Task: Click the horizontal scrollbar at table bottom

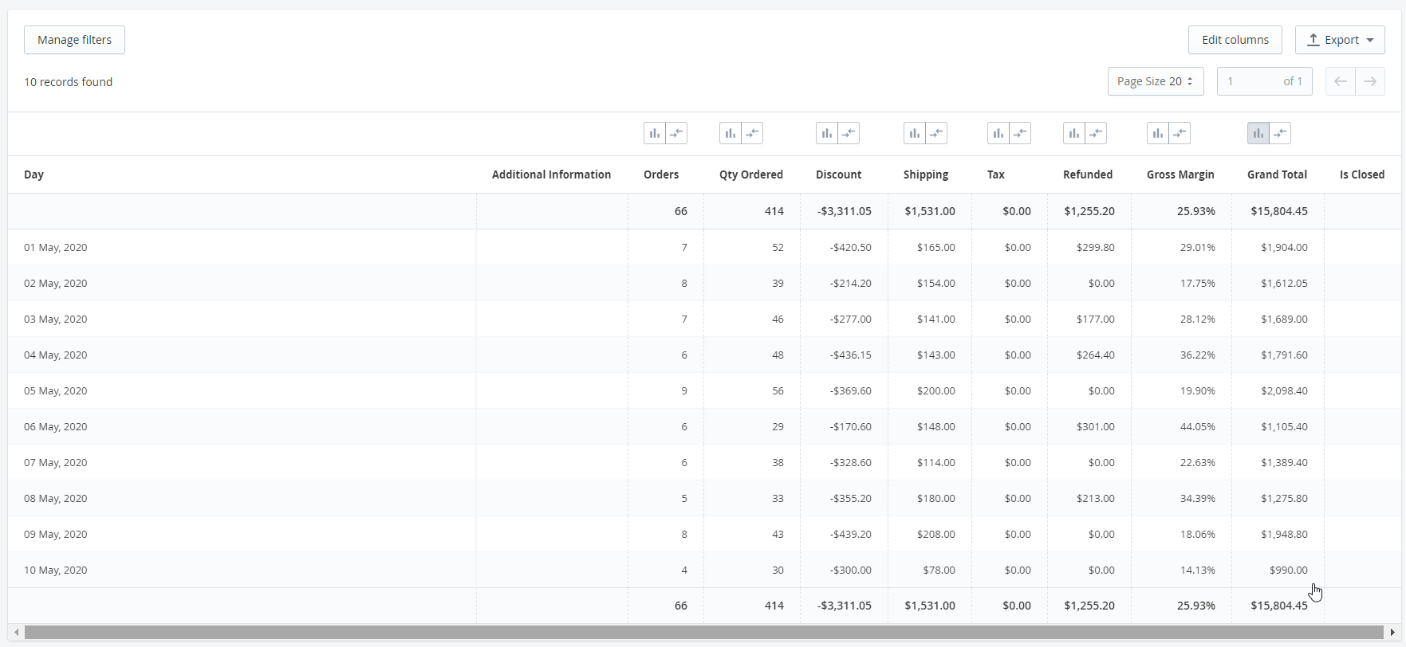Action: coord(702,633)
